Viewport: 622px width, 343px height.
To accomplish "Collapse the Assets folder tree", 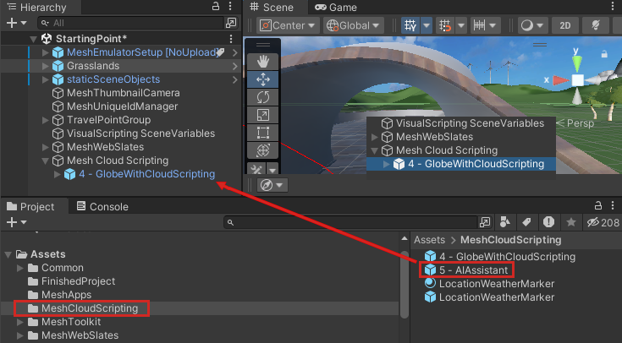I will click(x=8, y=254).
